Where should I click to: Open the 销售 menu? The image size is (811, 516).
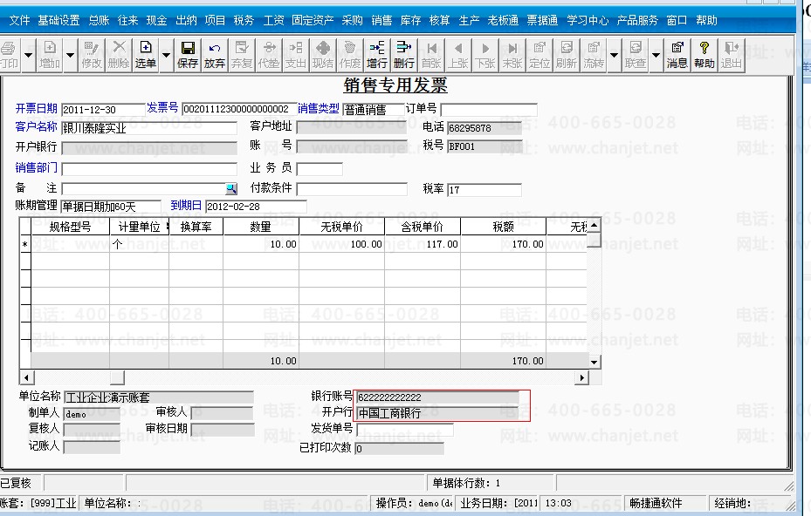click(381, 20)
